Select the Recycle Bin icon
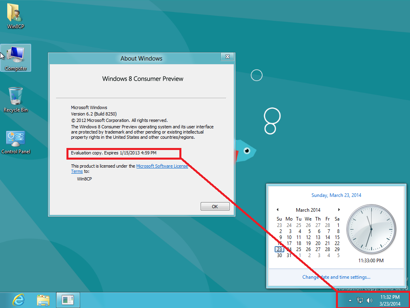This screenshot has height=308, width=410. tap(16, 100)
